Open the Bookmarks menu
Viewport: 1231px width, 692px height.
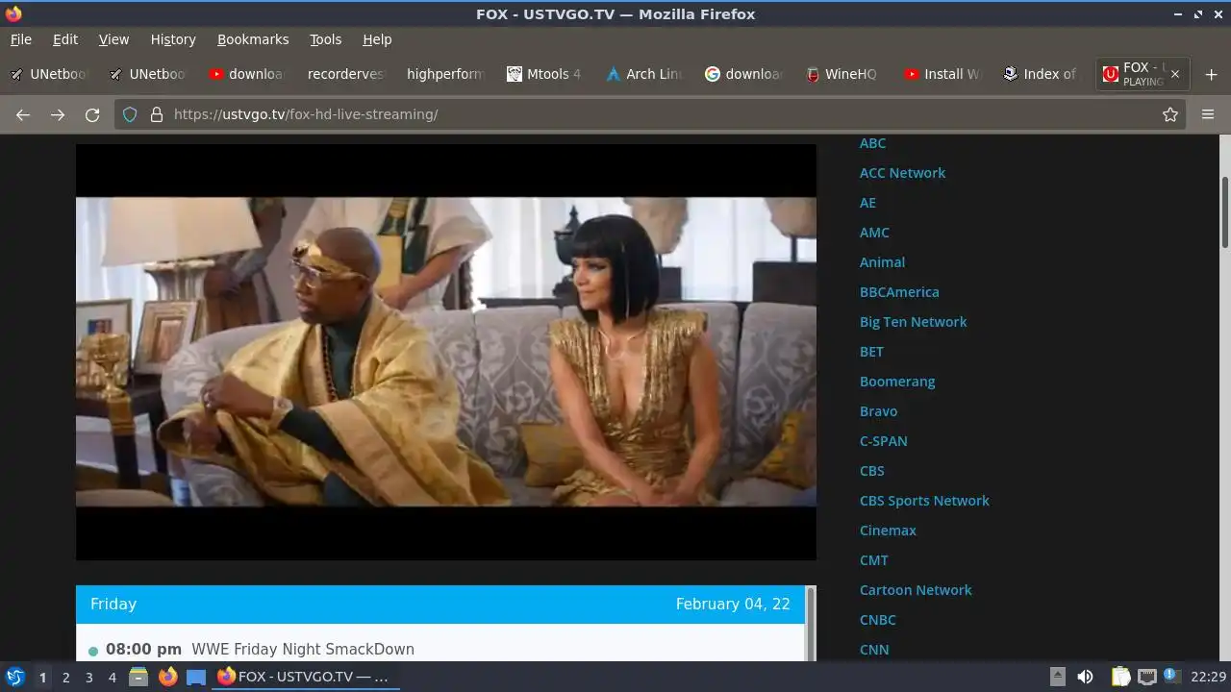(x=253, y=39)
